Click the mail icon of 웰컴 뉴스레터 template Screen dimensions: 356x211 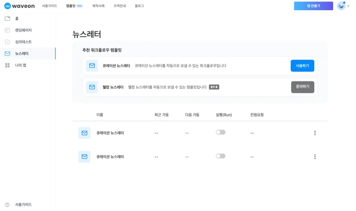(92, 87)
